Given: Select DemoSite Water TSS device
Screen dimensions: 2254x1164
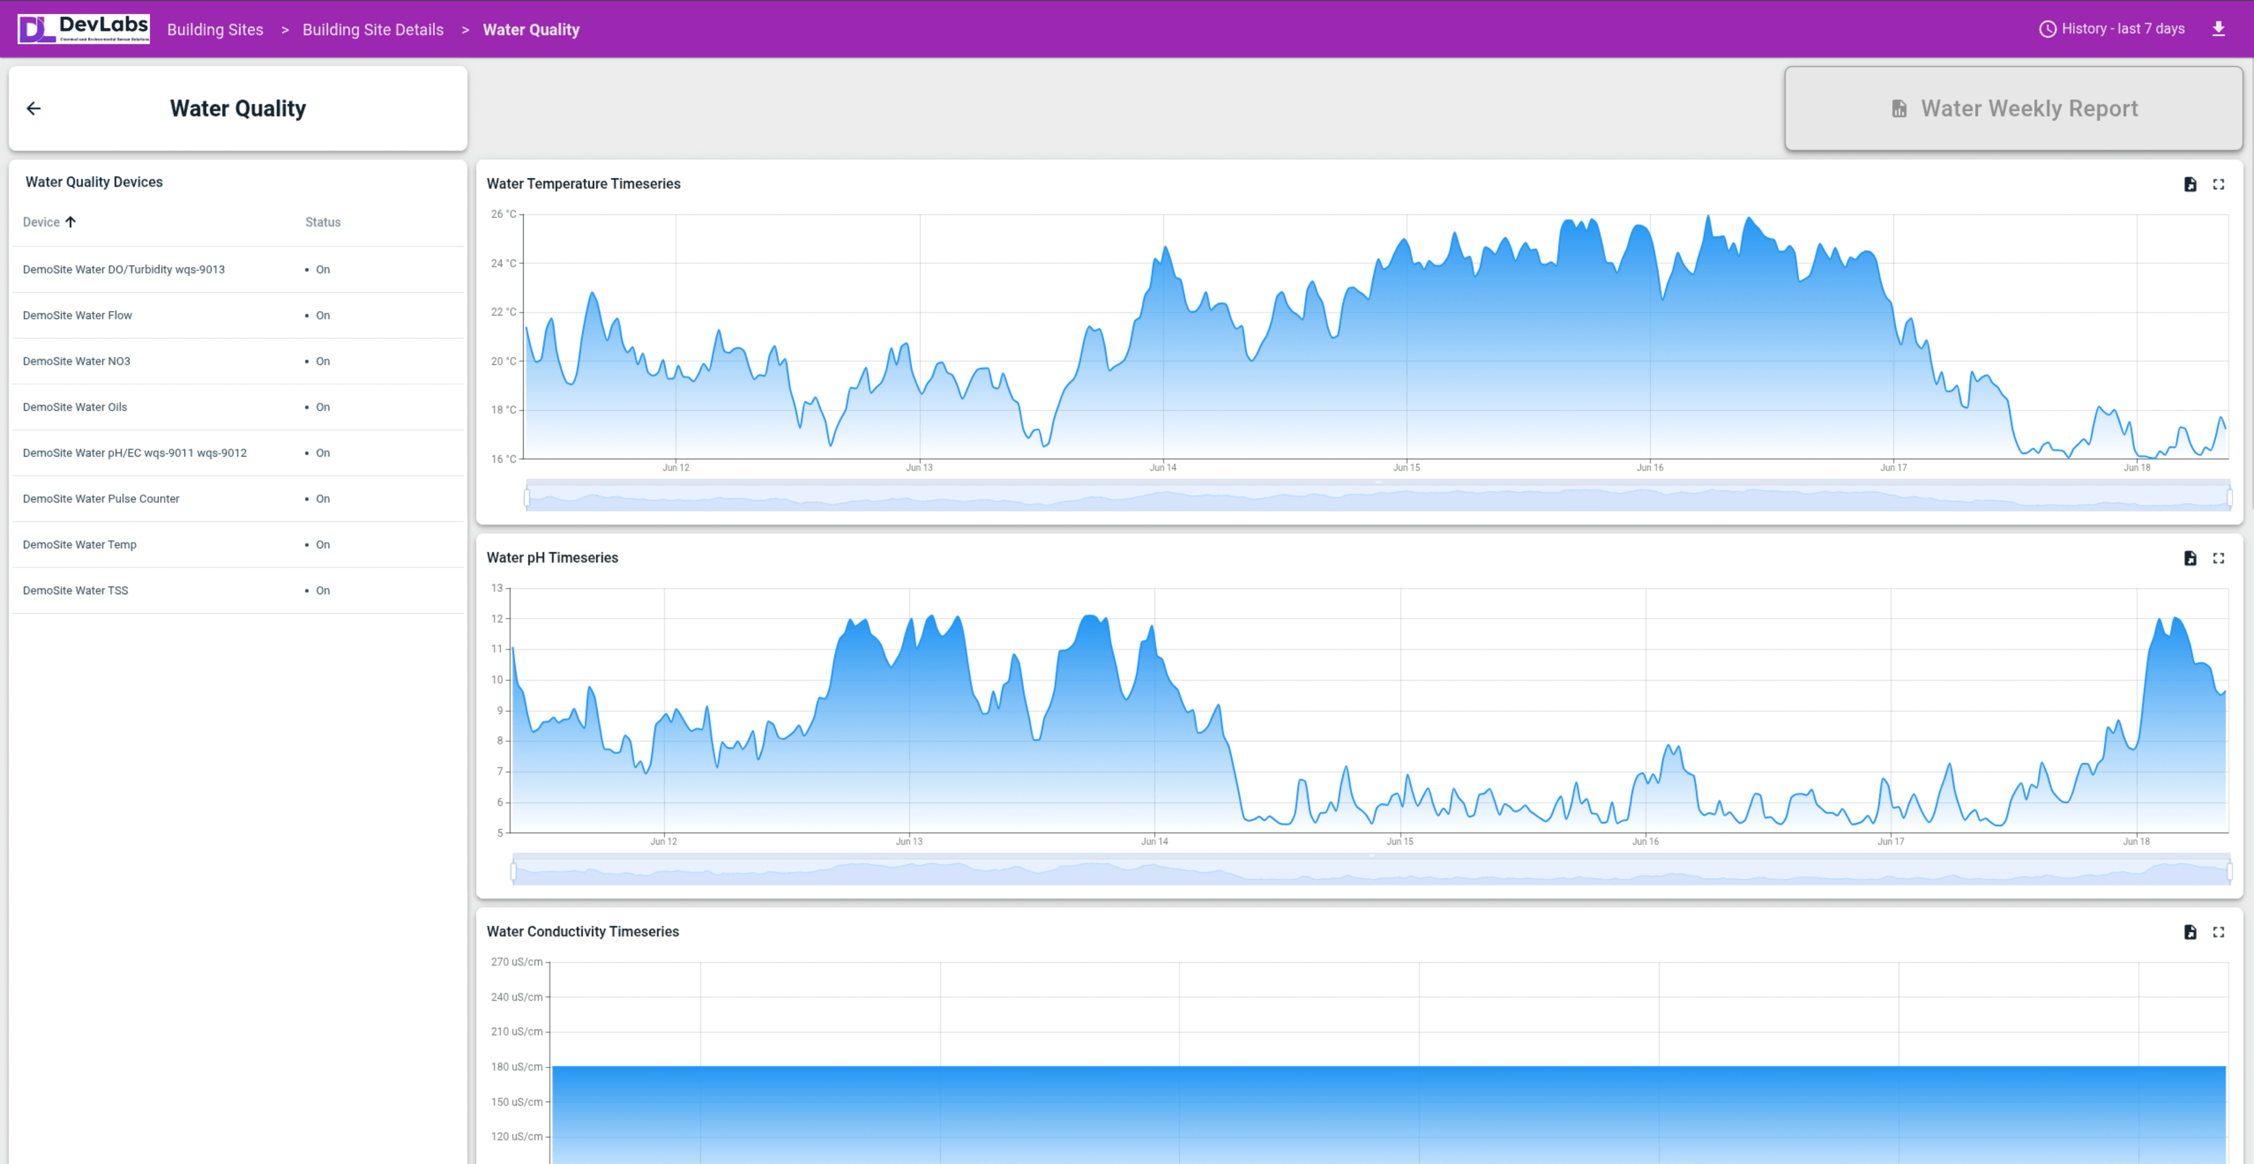Looking at the screenshot, I should coord(238,591).
